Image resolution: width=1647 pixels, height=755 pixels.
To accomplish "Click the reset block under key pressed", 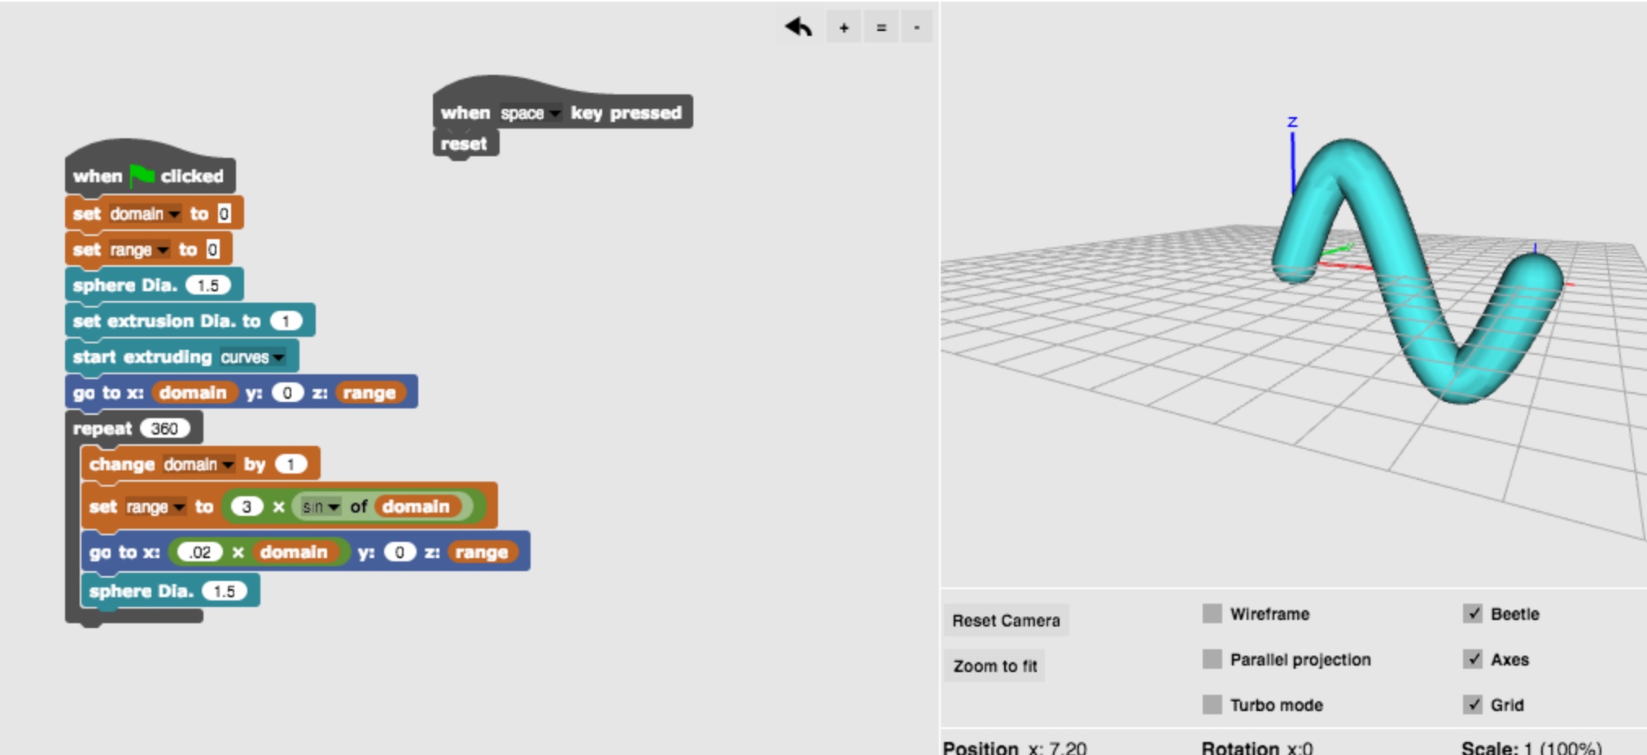I will coord(464,144).
